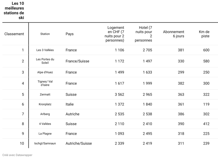Click the Autriche/Suisse country cell
The width and height of the screenshot is (218, 158).
[x=79, y=144]
